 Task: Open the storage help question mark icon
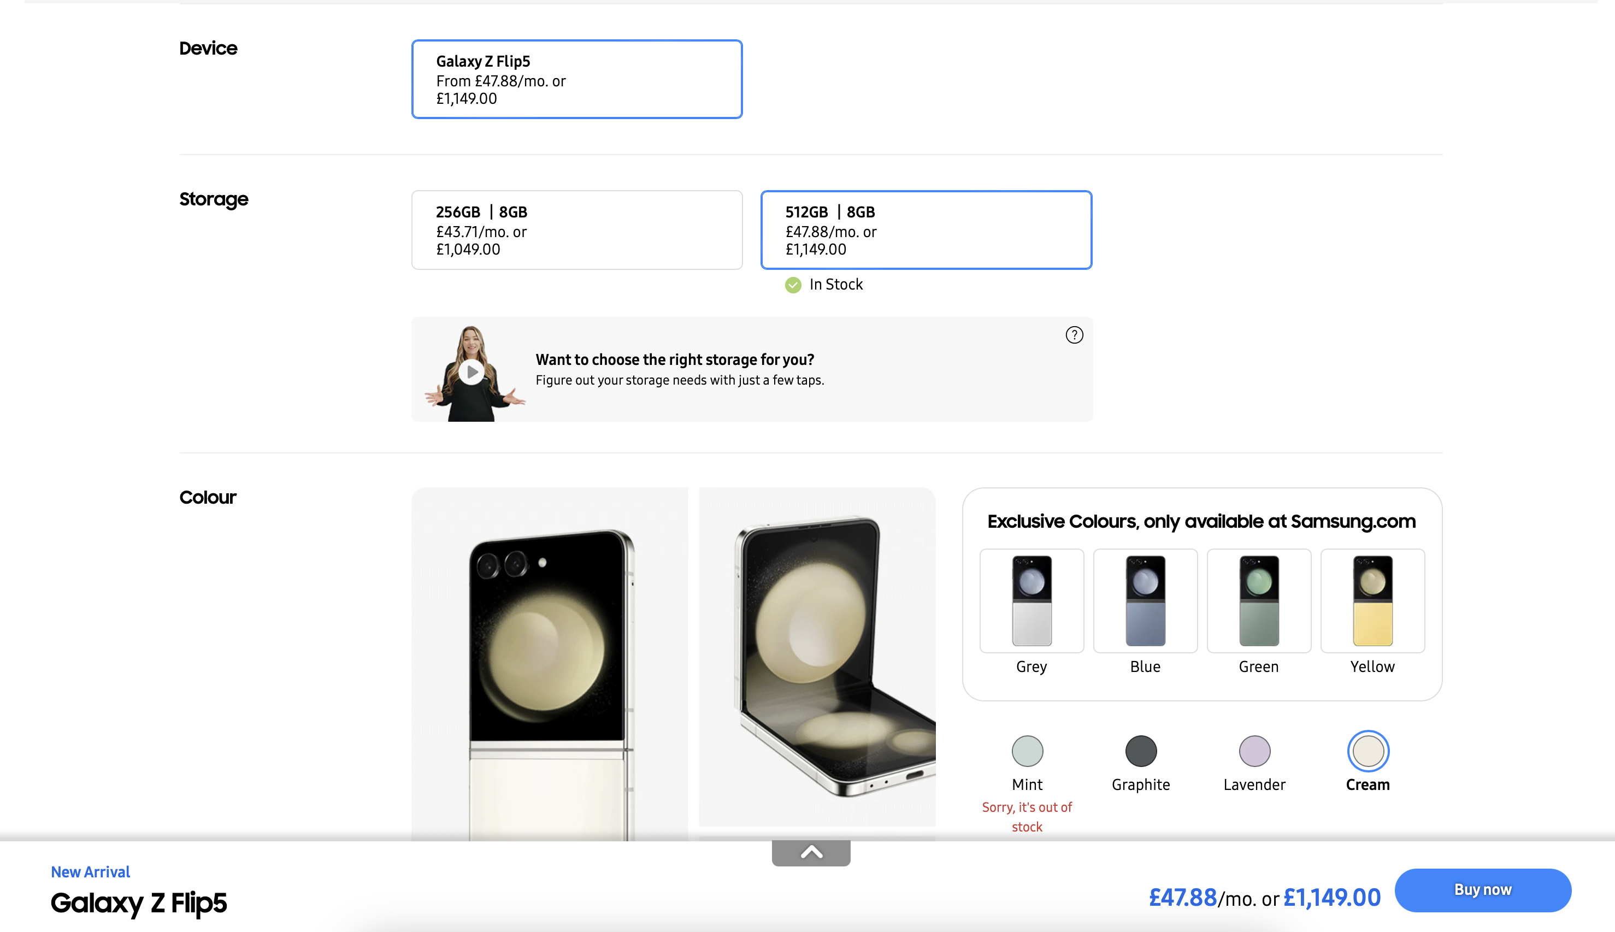click(x=1074, y=335)
